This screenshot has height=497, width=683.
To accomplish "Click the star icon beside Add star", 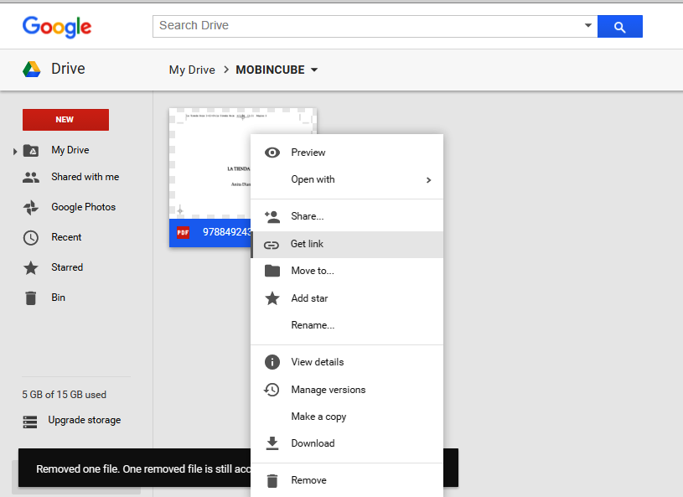I will 272,298.
